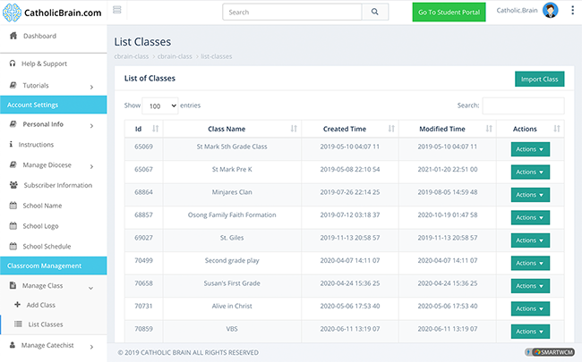This screenshot has height=362, width=582.
Task: Open the Catholic.Brain user avatar
Action: pyautogui.click(x=550, y=11)
